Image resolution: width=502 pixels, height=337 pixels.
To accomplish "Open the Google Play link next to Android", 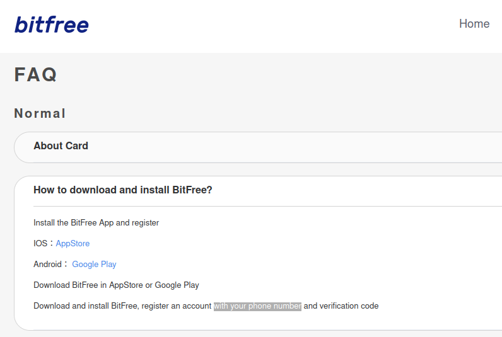I will tap(94, 265).
